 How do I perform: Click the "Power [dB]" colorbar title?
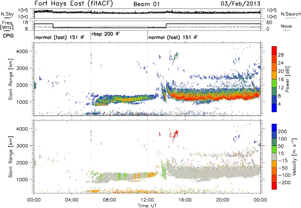(287, 79)
